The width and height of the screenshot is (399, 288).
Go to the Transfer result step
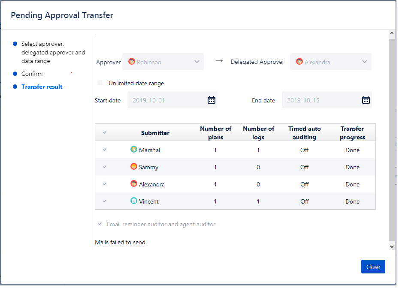point(42,87)
